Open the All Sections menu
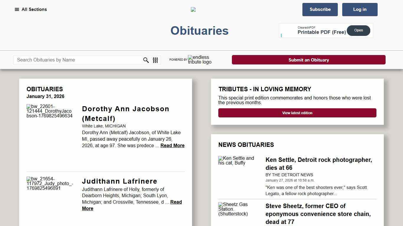The image size is (403, 226). (x=31, y=9)
